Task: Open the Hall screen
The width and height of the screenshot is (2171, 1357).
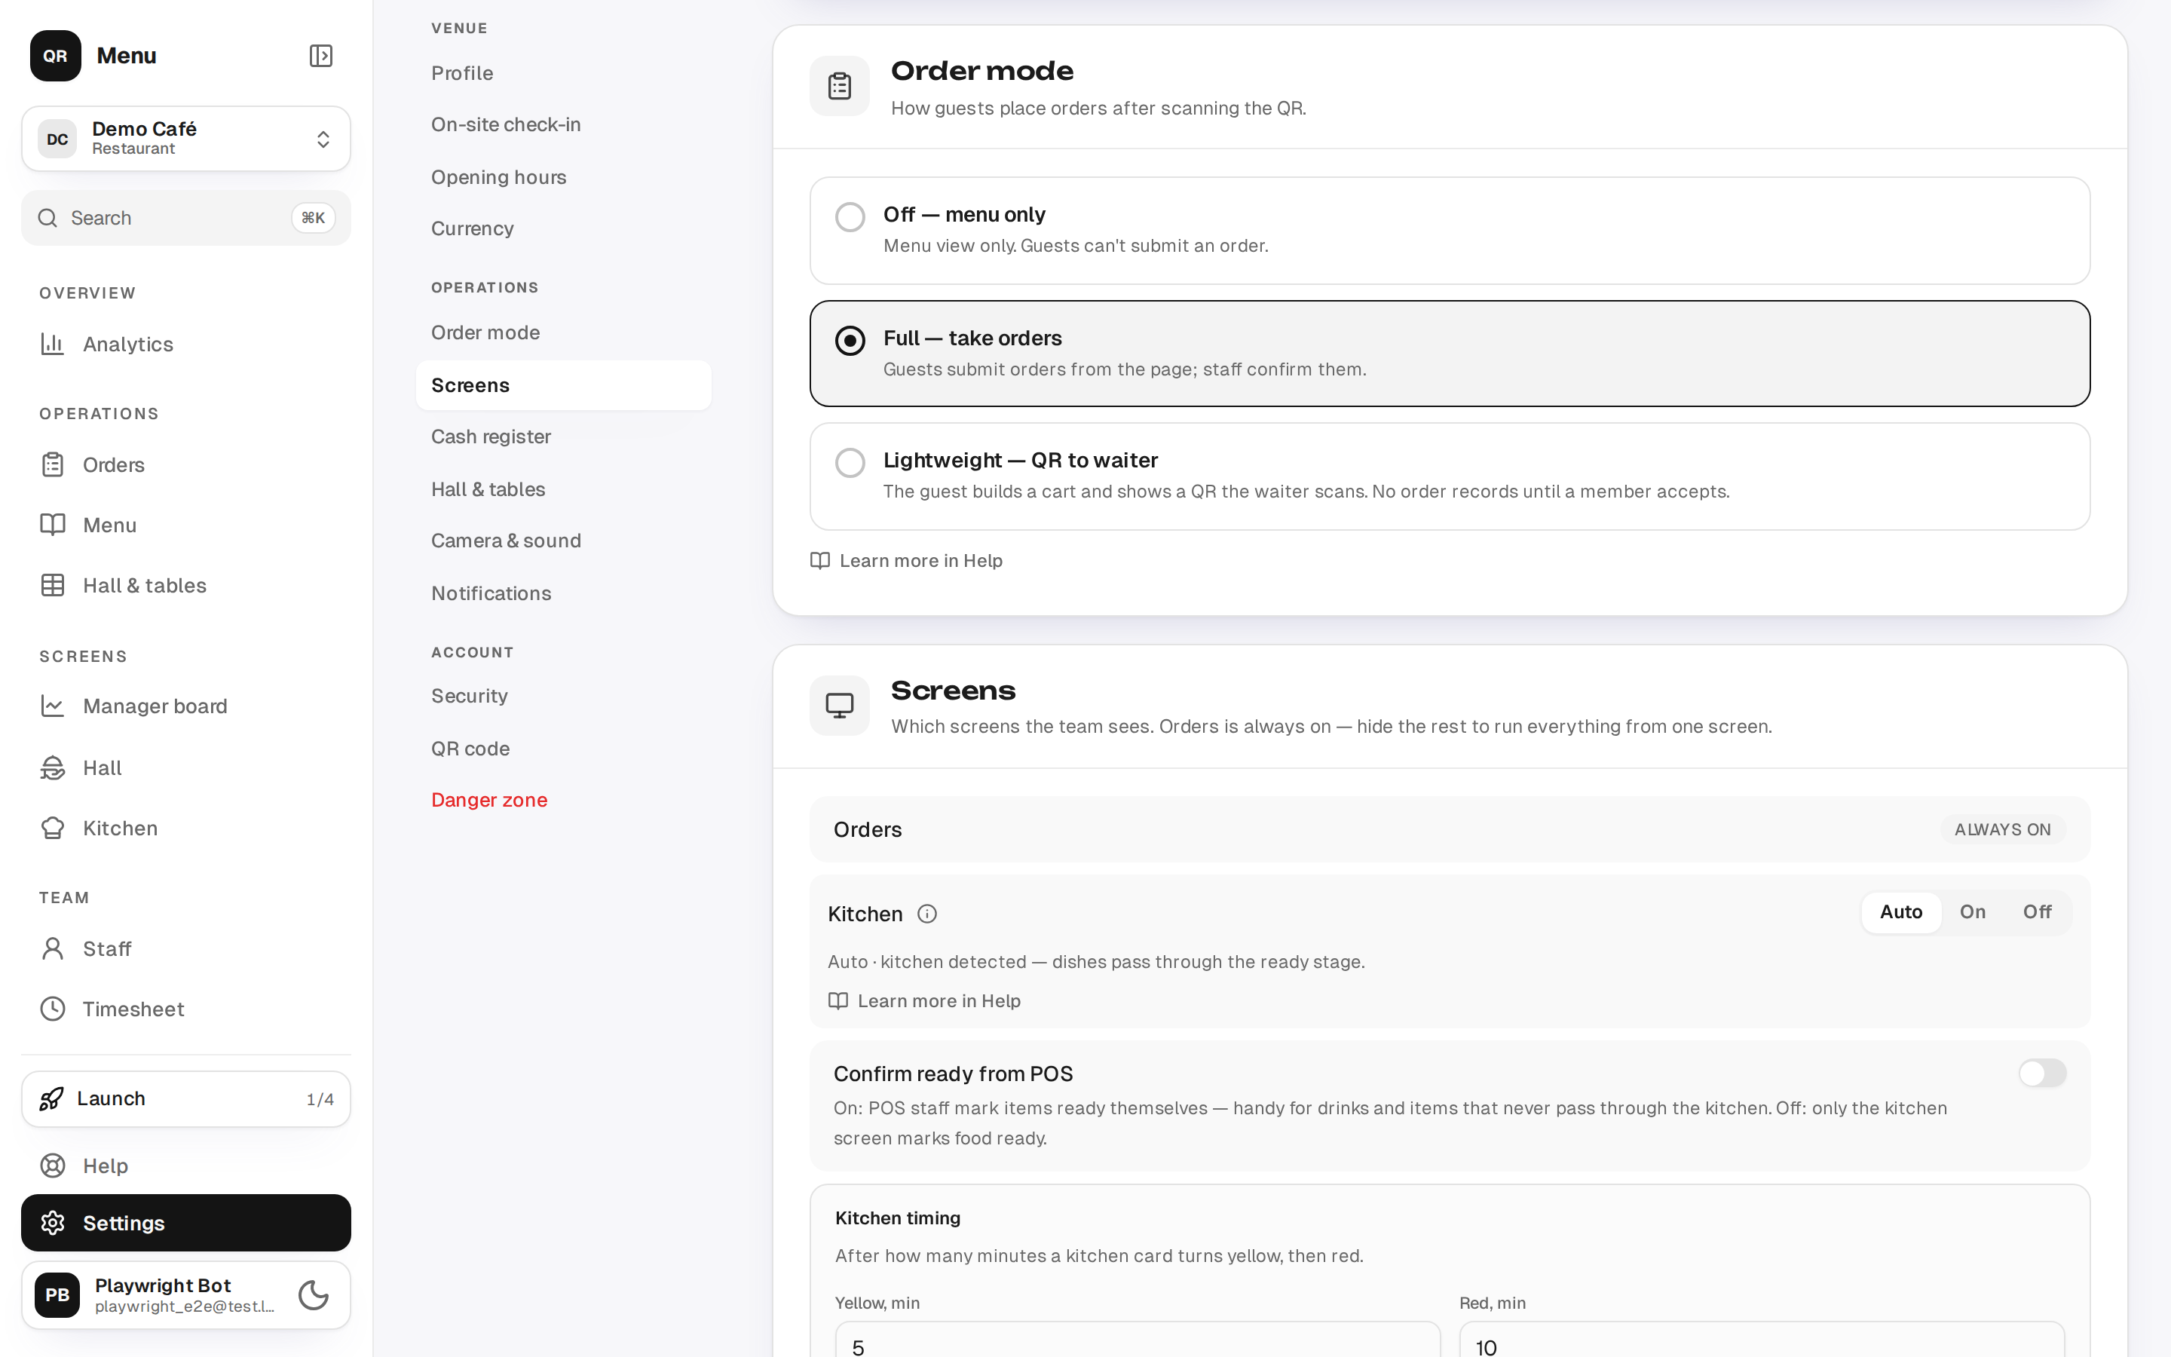Action: (x=185, y=767)
